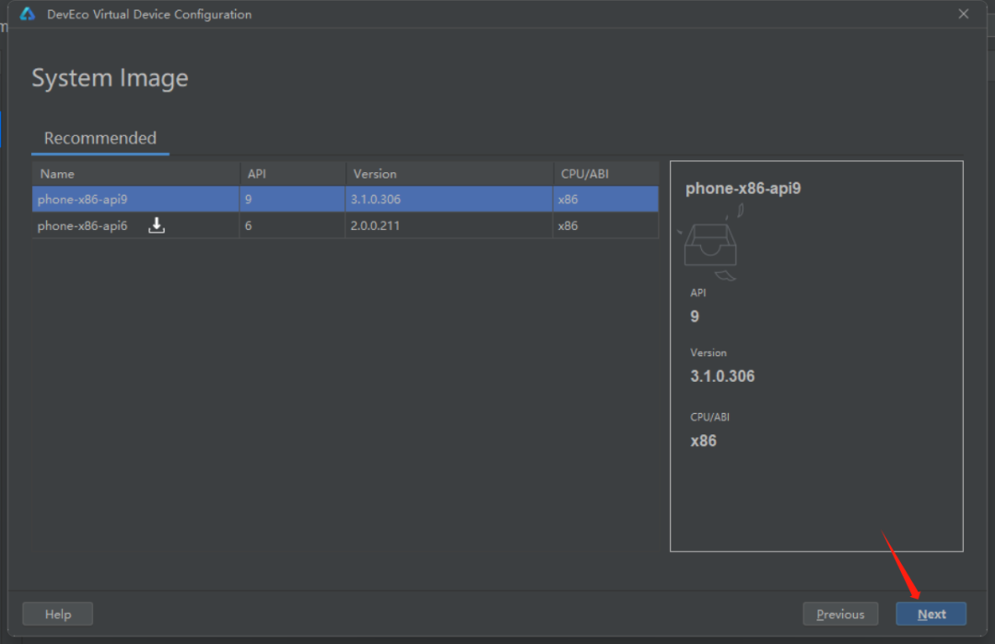Screen dimensions: 995x644
Task: Click the API 6 cell in table
Action: click(x=249, y=225)
